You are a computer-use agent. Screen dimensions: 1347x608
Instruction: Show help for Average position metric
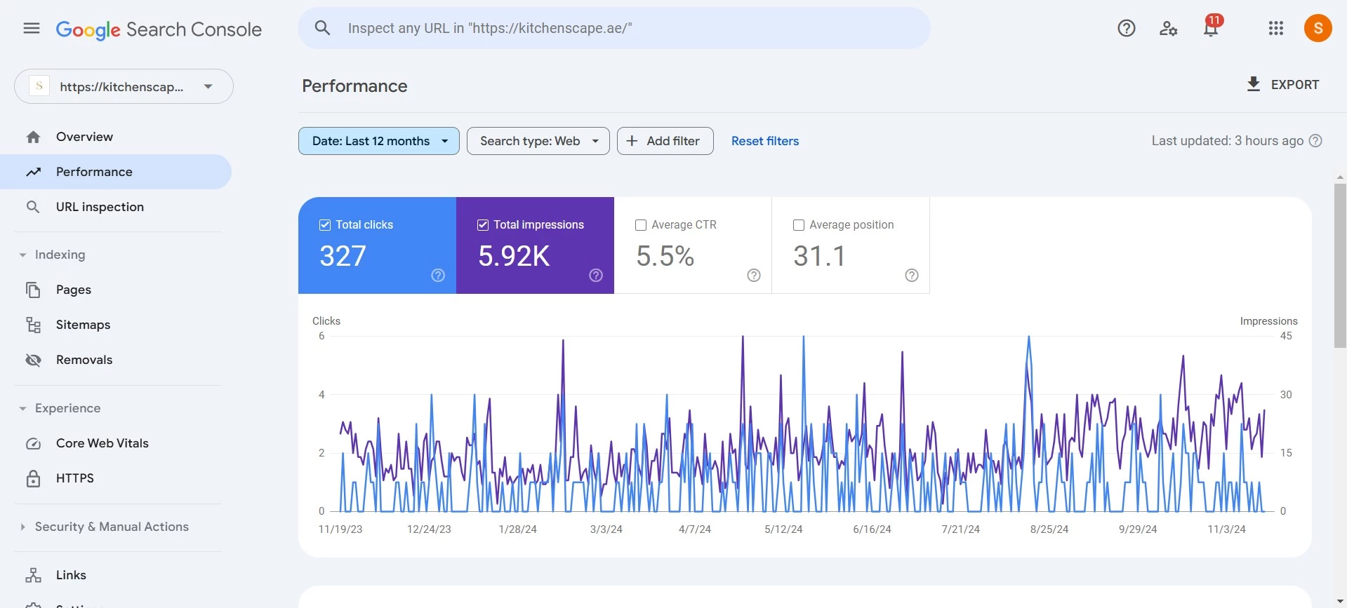tap(912, 276)
